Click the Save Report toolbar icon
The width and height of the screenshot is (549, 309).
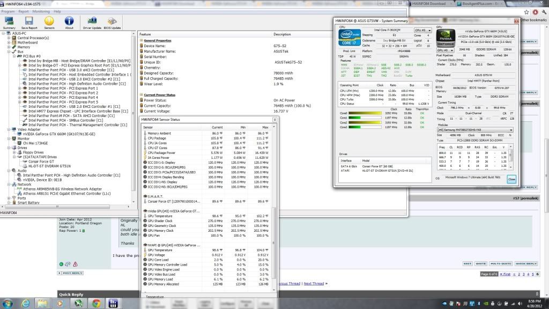[x=29, y=23]
